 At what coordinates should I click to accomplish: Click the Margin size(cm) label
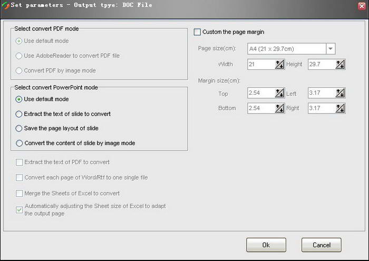219,81
